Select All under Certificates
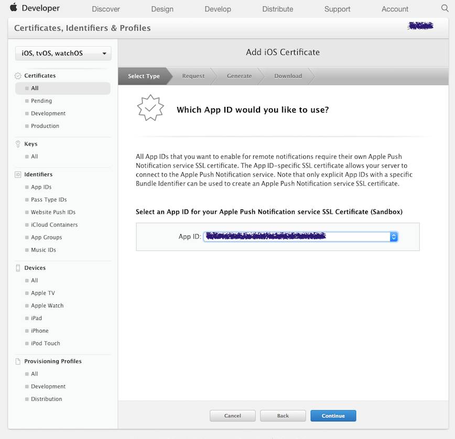This screenshot has width=455, height=439. 63,88
